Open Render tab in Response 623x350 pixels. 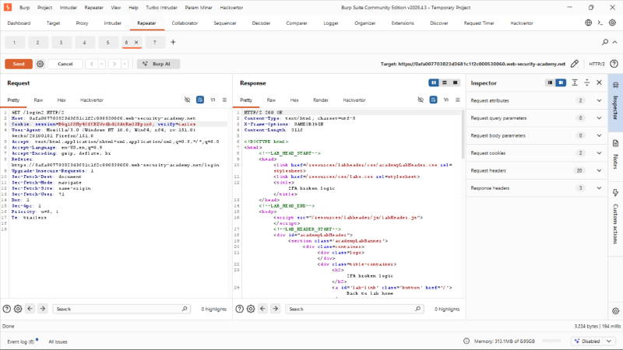coord(321,100)
